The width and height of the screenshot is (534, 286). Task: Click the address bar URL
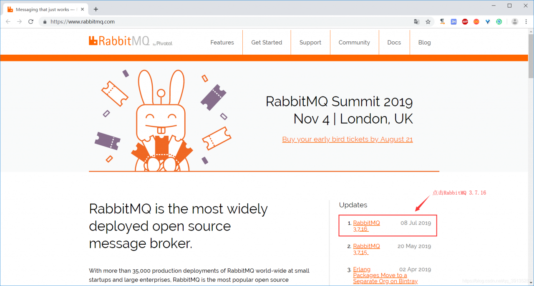coord(83,22)
